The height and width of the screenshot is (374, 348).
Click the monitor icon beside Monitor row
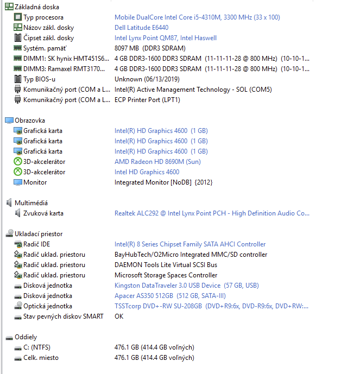pyautogui.click(x=18, y=182)
